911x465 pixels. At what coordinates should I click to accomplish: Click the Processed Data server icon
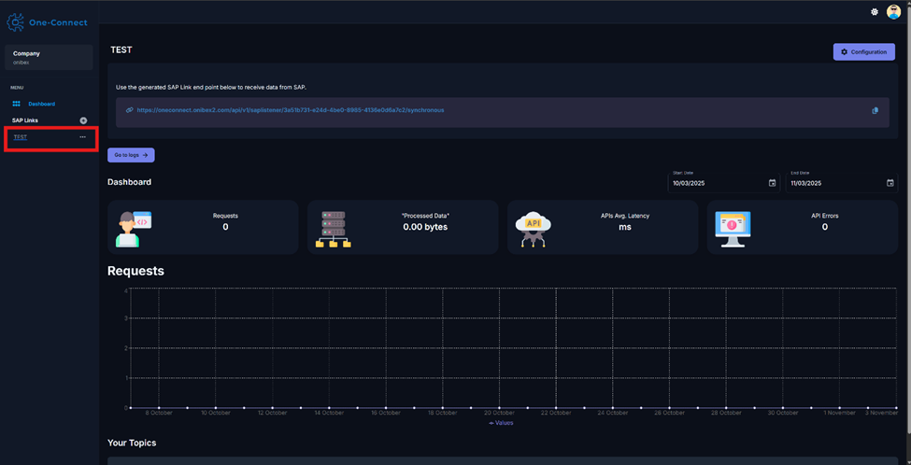[334, 228]
